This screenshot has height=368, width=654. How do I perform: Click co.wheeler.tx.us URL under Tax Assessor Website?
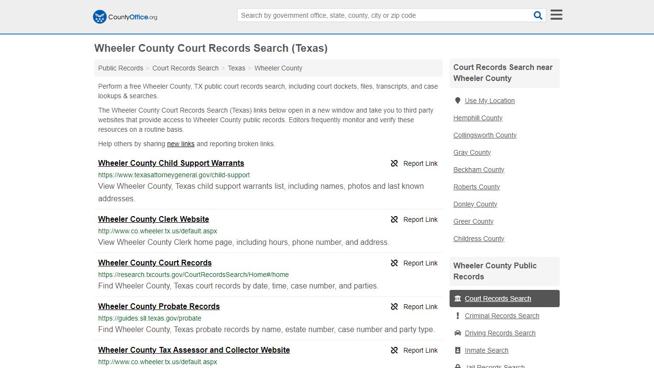[158, 362]
